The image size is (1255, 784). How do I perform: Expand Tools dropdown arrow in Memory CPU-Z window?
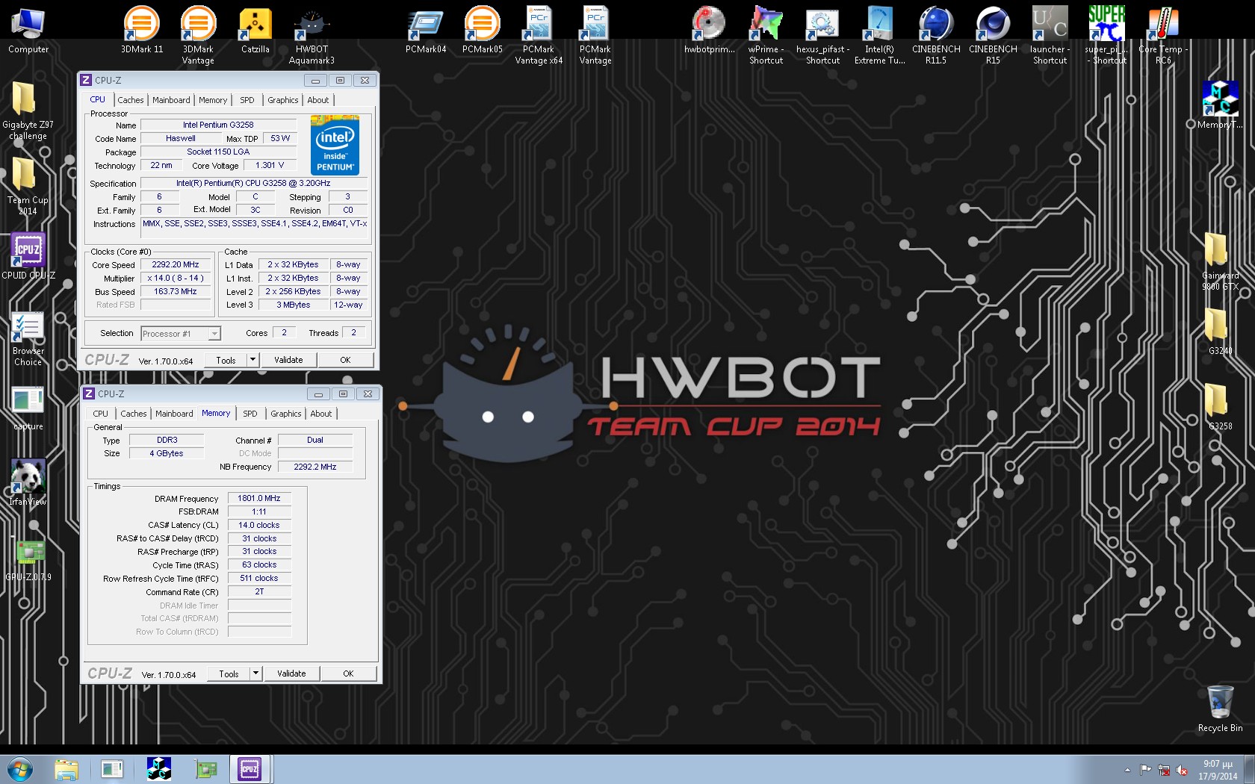coord(255,673)
